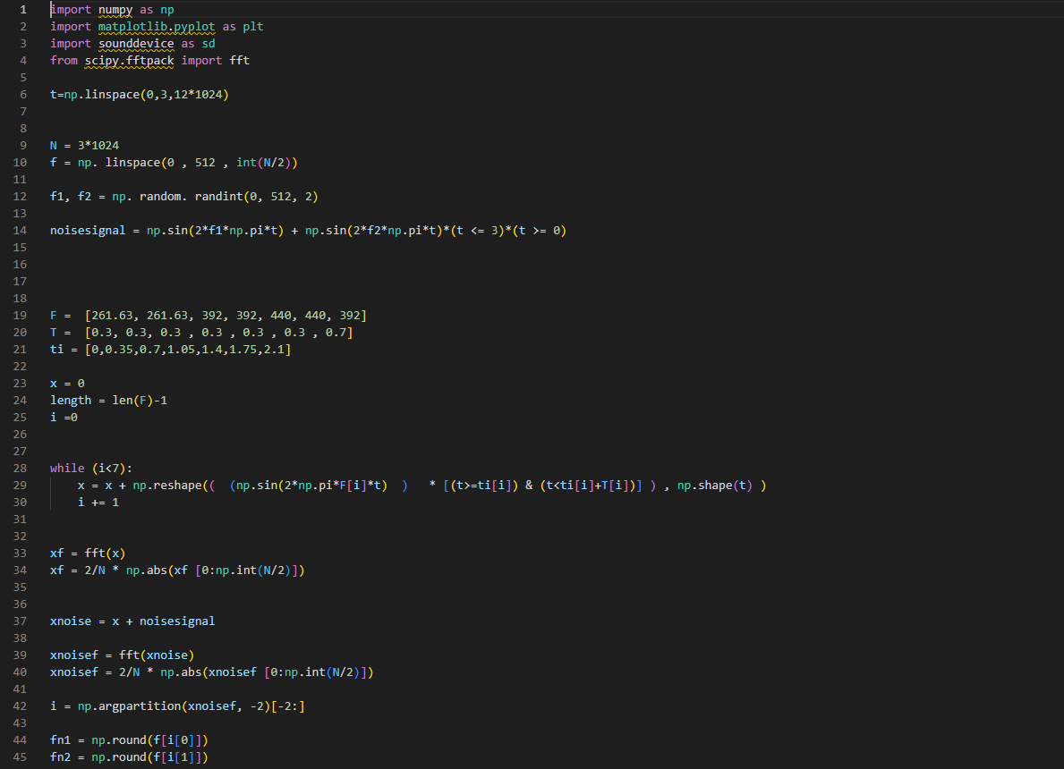This screenshot has height=769, width=1064.
Task: Click the 'x = 0' line
Action: [x=67, y=383]
